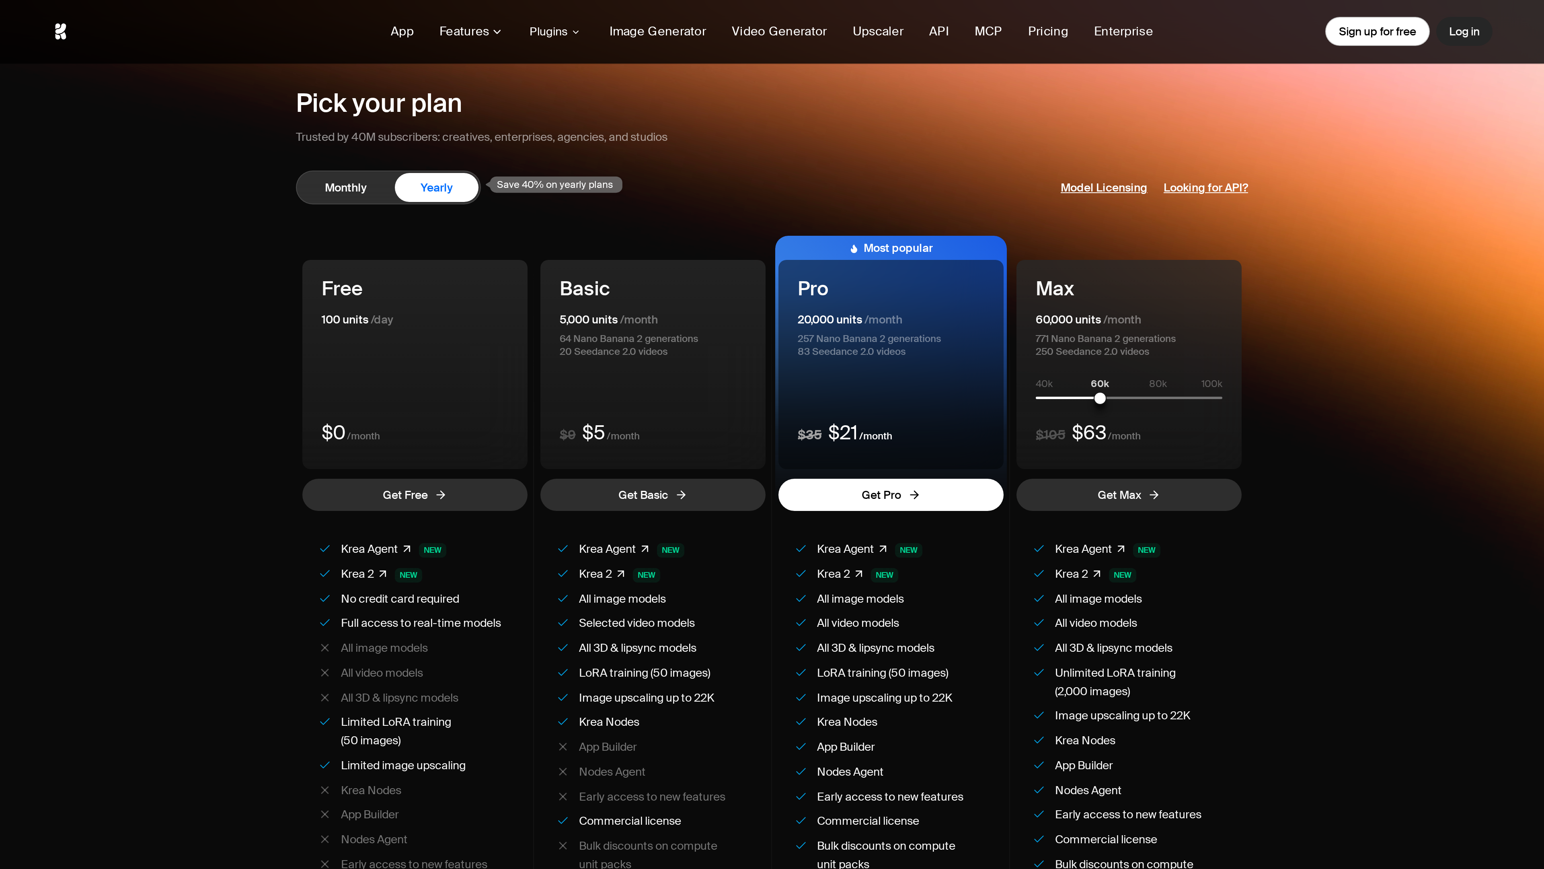Click the NEW badge next to Krea 2 in Free

(x=408, y=575)
